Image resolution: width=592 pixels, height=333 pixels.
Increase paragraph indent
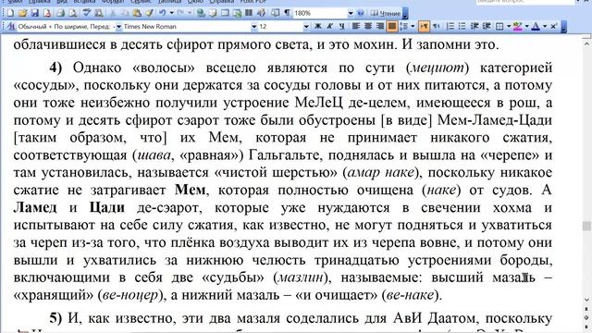[x=487, y=26]
